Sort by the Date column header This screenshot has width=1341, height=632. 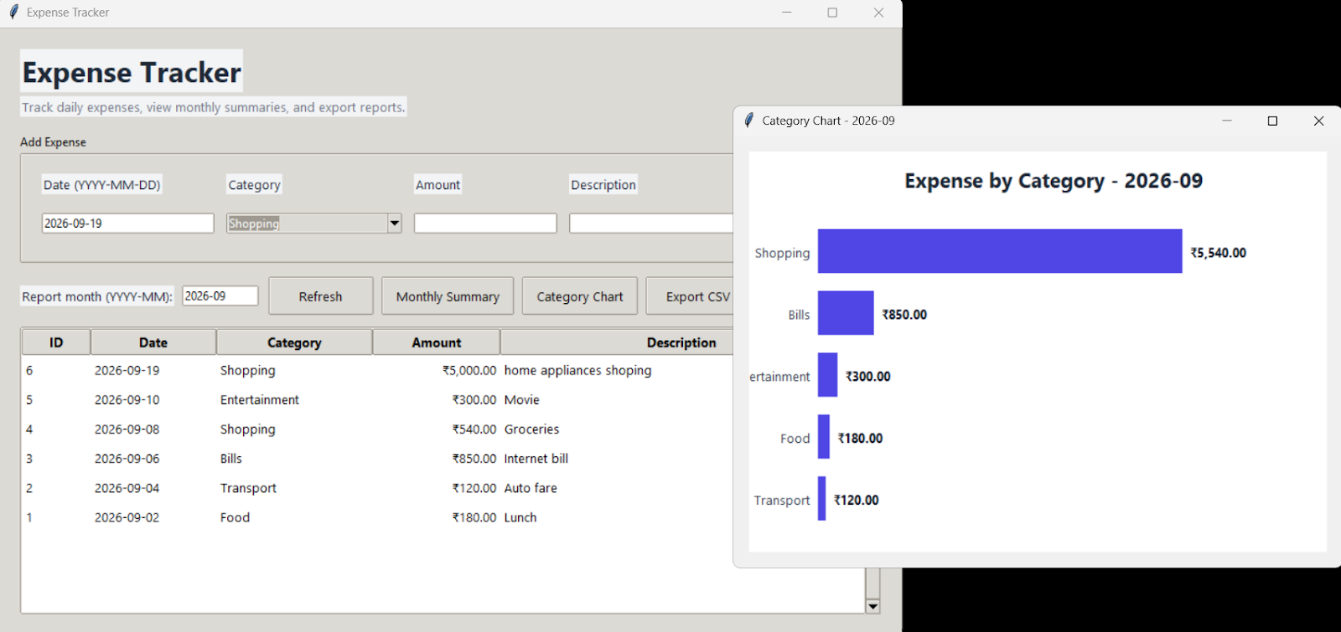pyautogui.click(x=153, y=342)
